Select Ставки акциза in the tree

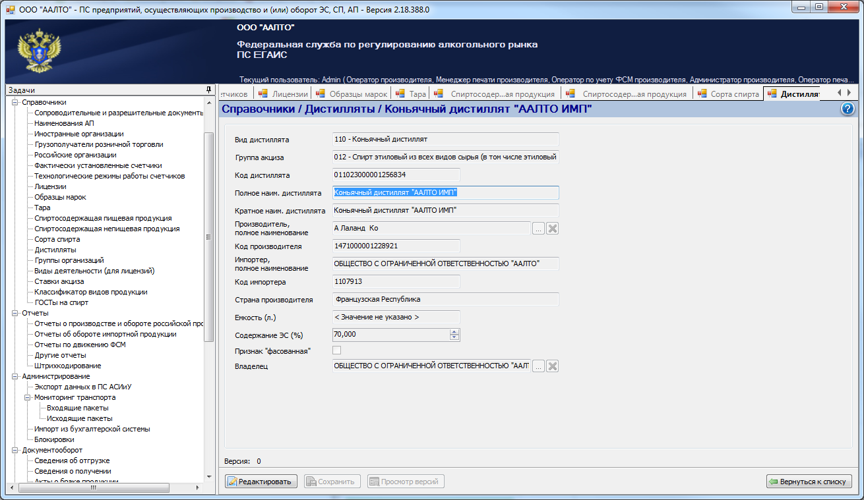click(59, 281)
